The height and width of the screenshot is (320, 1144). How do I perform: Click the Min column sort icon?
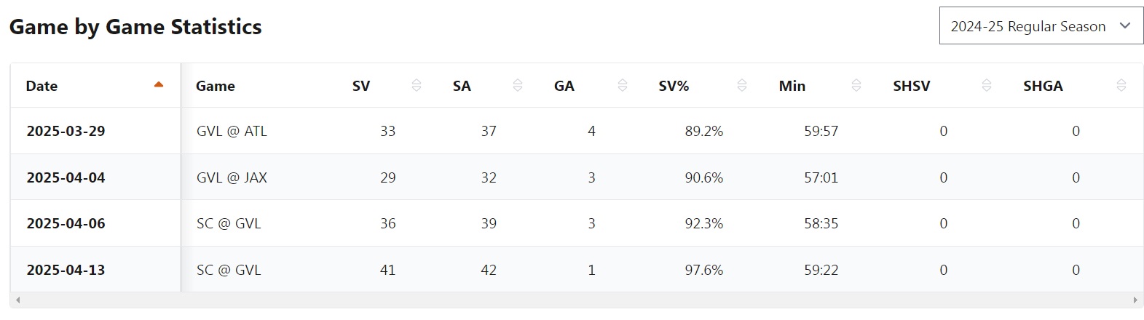[x=856, y=86]
